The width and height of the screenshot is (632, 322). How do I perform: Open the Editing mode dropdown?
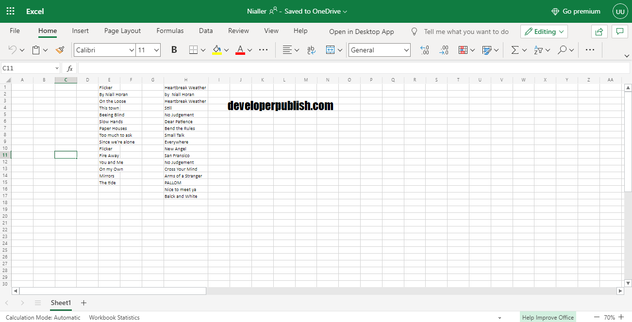pos(544,31)
